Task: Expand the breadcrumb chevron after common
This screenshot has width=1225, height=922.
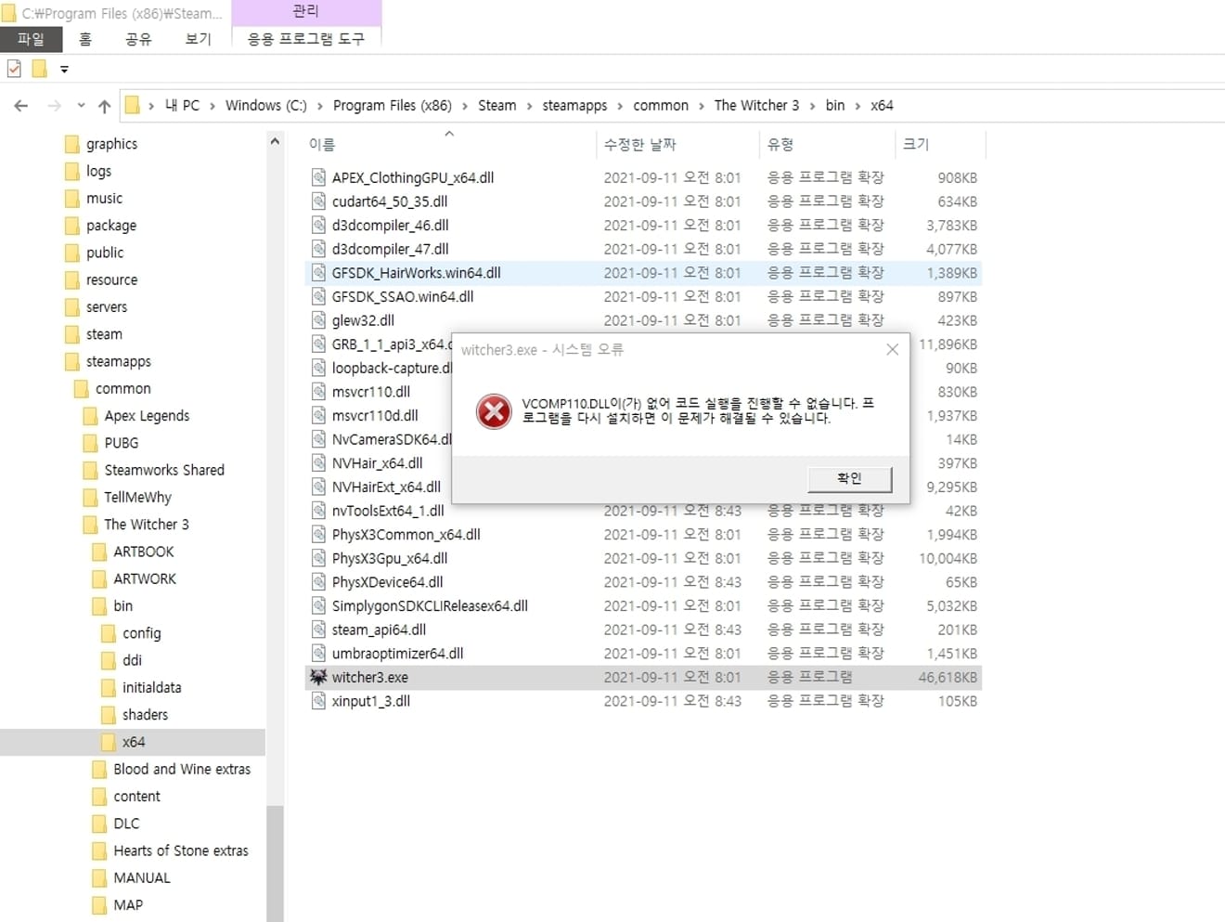Action: click(702, 106)
